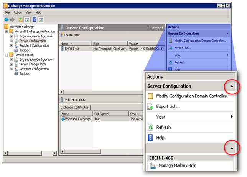This screenshot has width=247, height=177.
Task: Open the Help menu in menu bar
Action: tap(38, 13)
